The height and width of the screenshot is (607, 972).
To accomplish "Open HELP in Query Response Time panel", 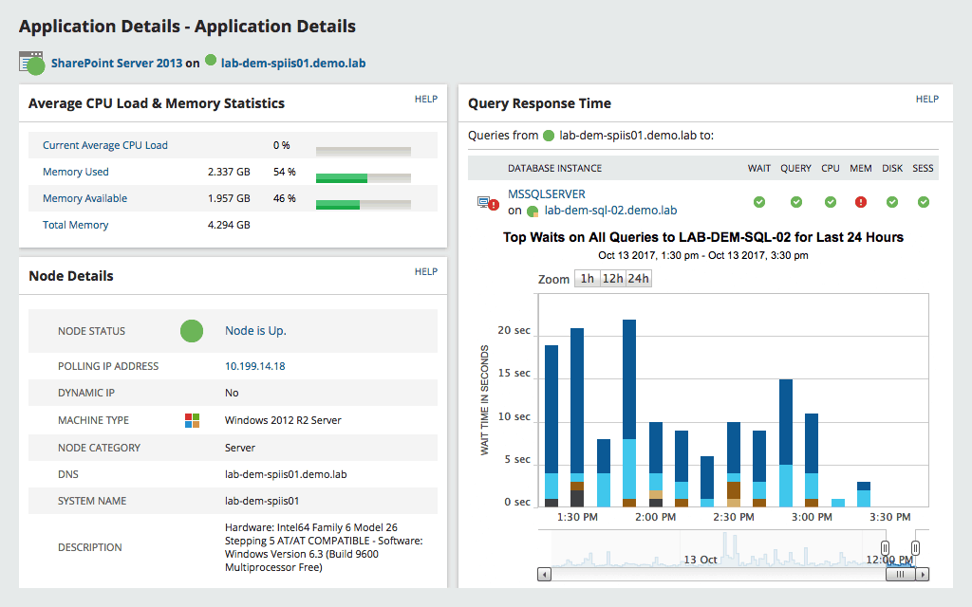I will (926, 99).
